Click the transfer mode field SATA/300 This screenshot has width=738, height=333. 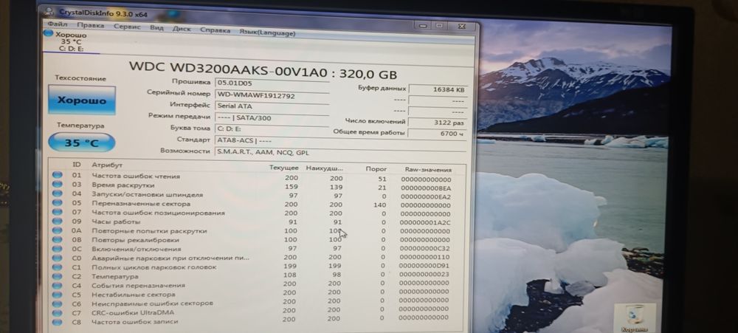pos(272,117)
